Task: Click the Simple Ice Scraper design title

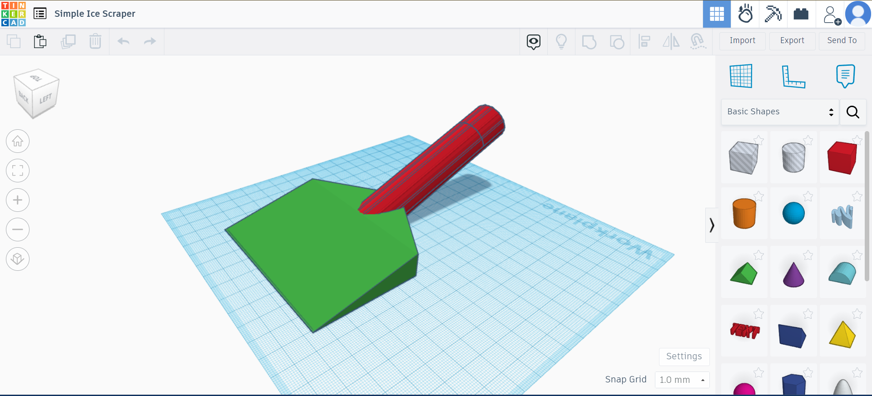Action: click(95, 14)
